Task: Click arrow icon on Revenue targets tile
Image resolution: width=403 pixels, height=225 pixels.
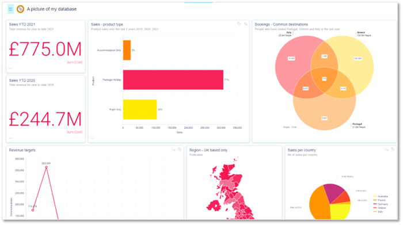Action: click(173, 150)
